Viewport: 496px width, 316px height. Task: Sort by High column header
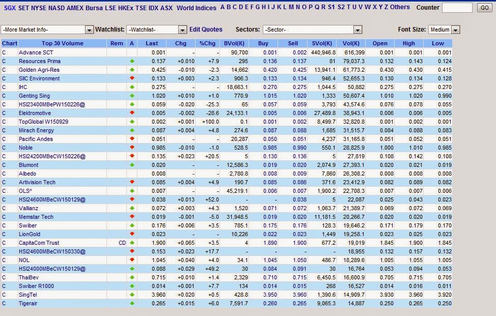[409, 43]
